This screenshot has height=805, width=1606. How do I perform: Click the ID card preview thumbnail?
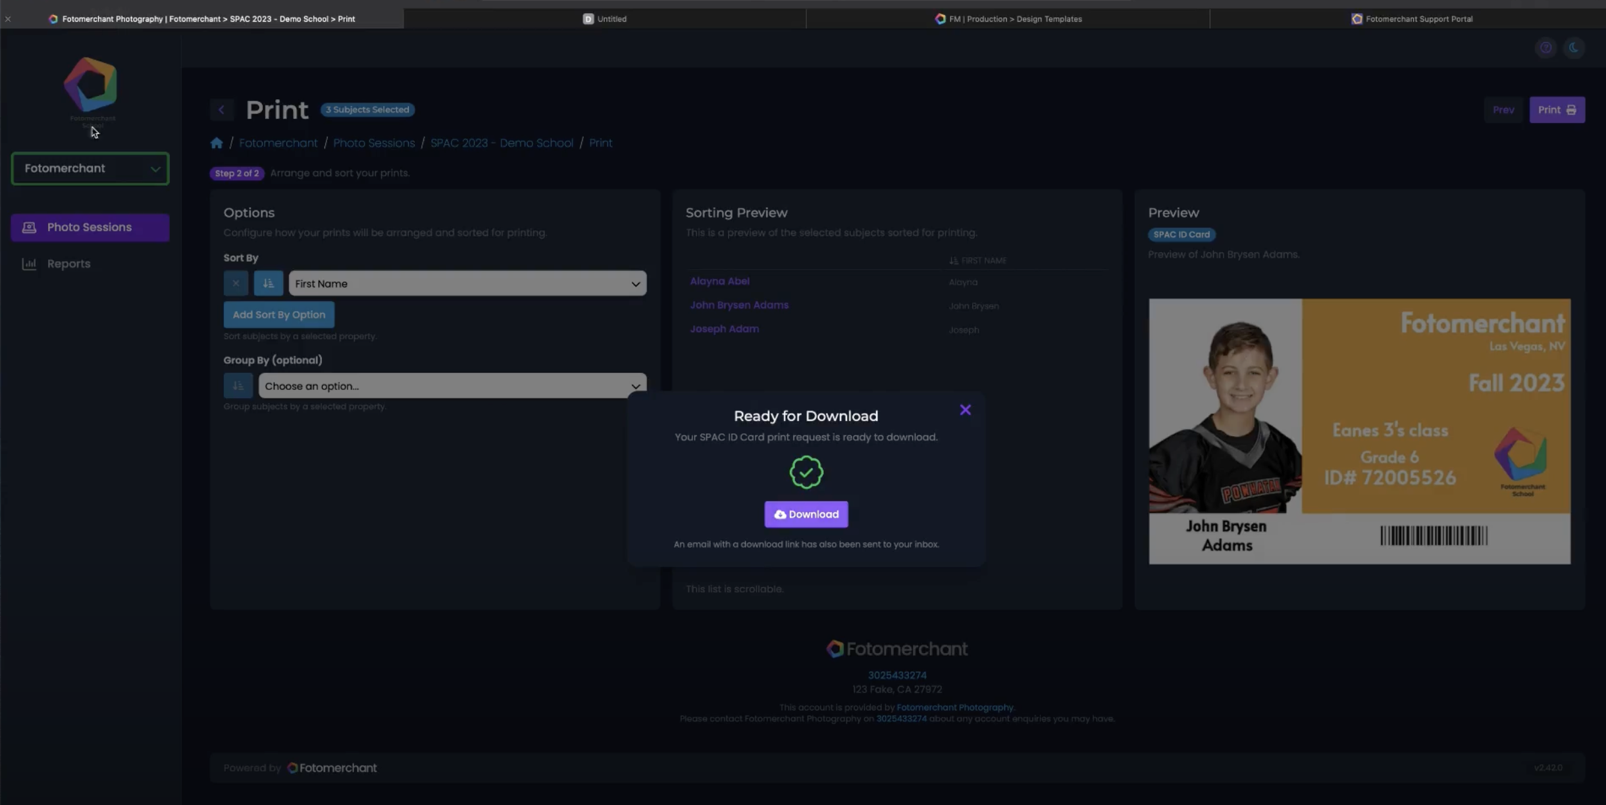[1360, 431]
